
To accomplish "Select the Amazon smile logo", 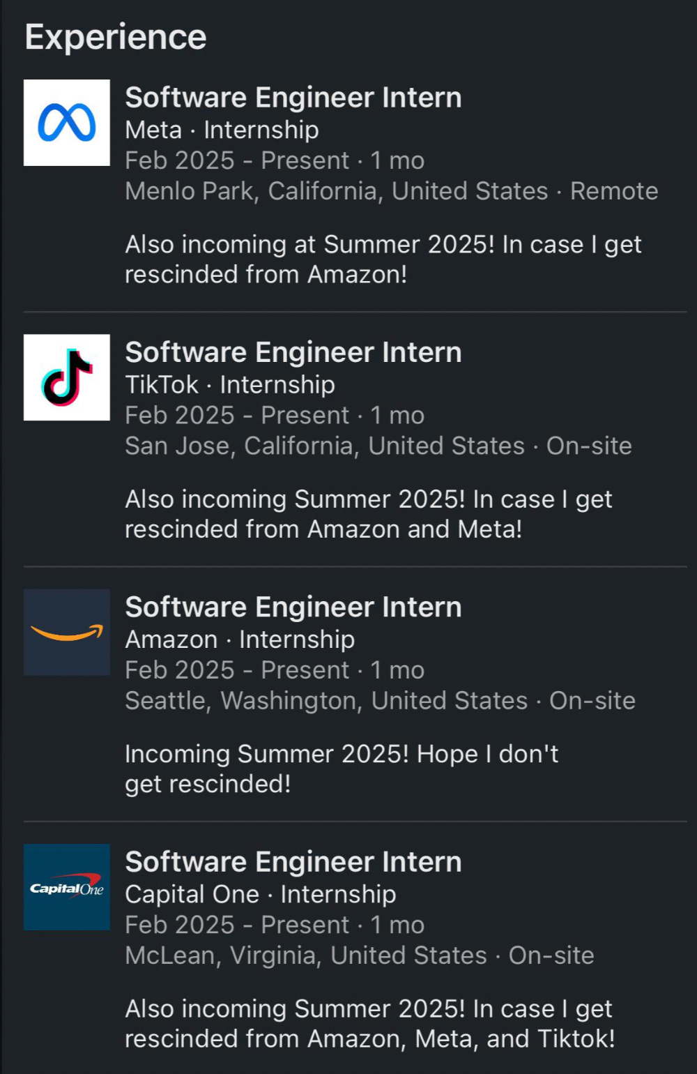I will click(67, 632).
